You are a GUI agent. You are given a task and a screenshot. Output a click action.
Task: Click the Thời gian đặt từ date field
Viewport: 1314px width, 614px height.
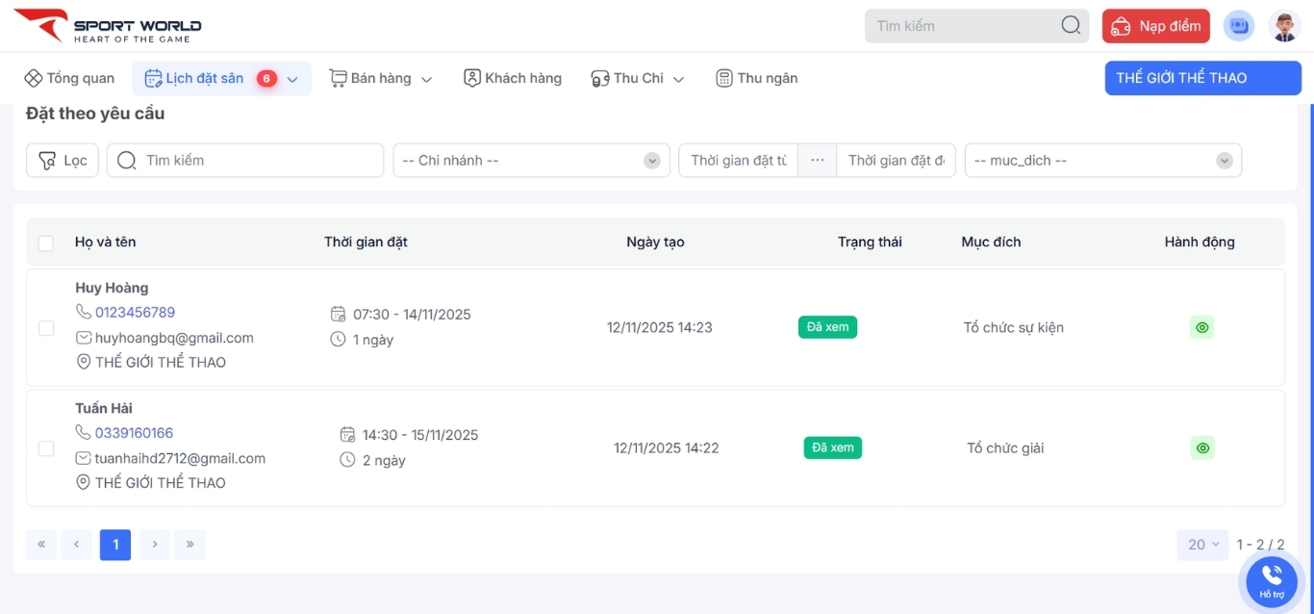click(738, 161)
